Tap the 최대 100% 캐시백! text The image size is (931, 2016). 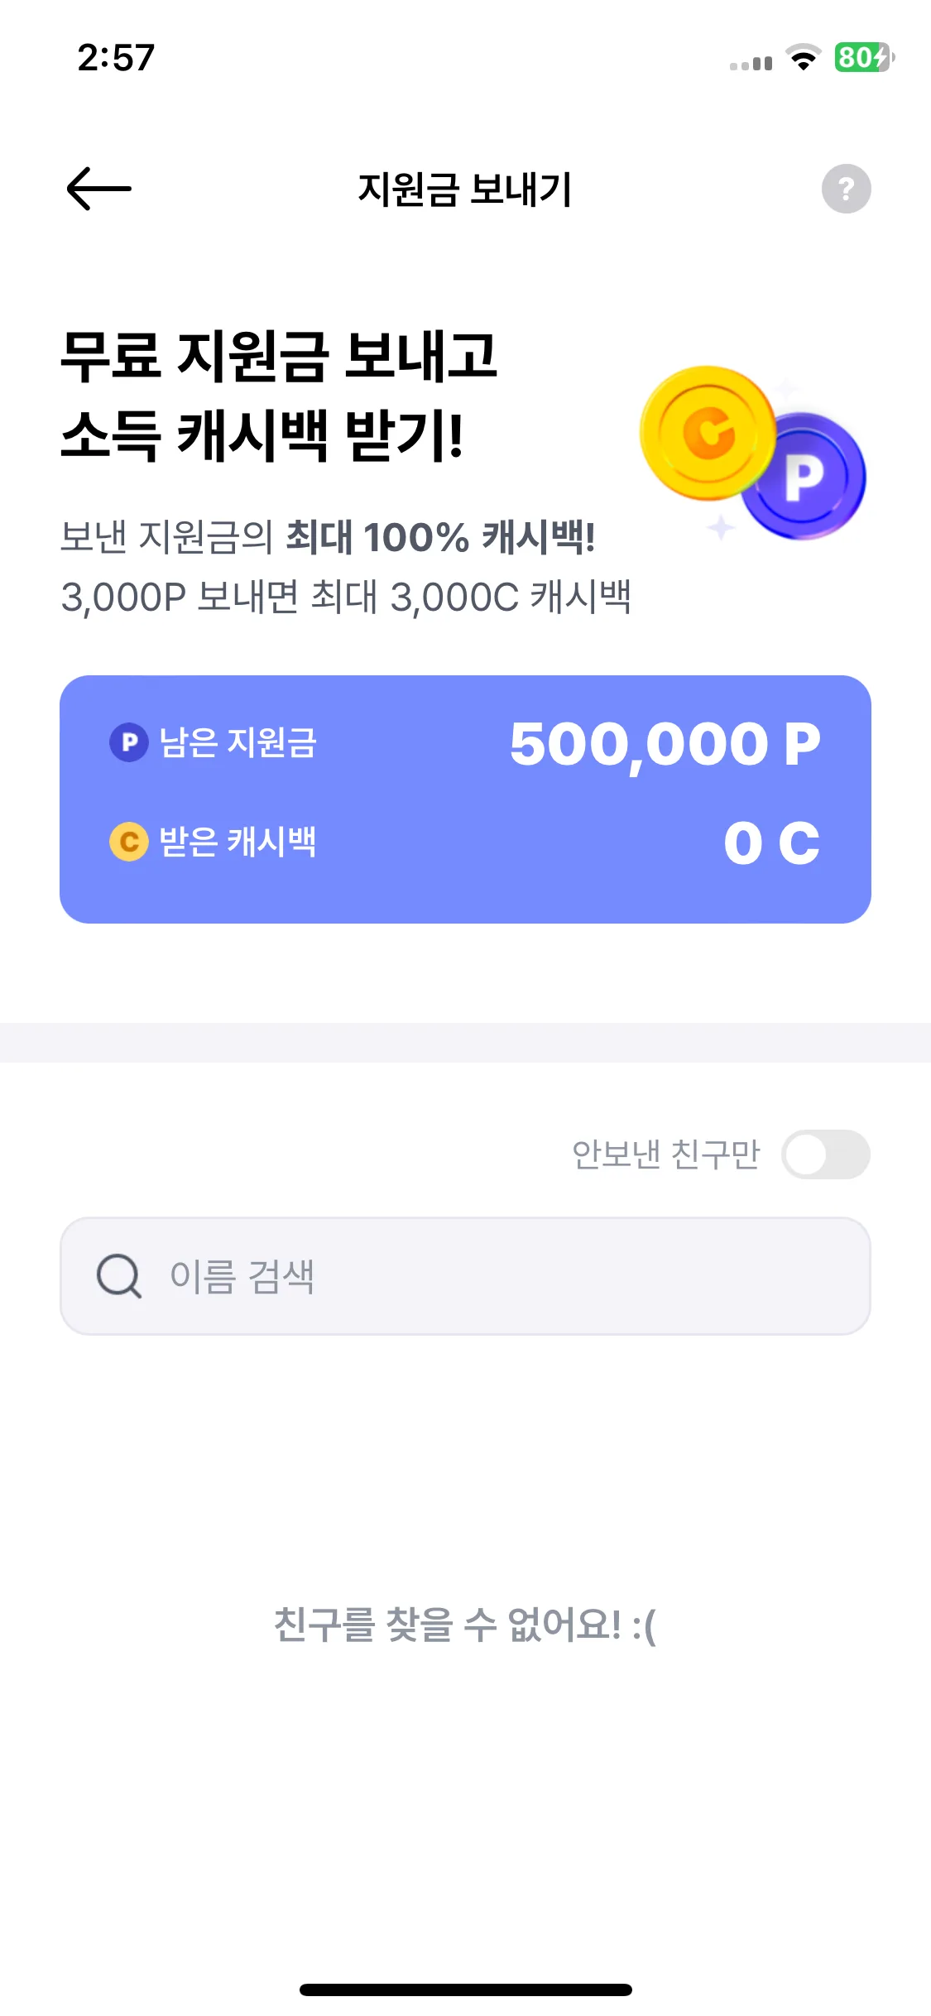(440, 537)
